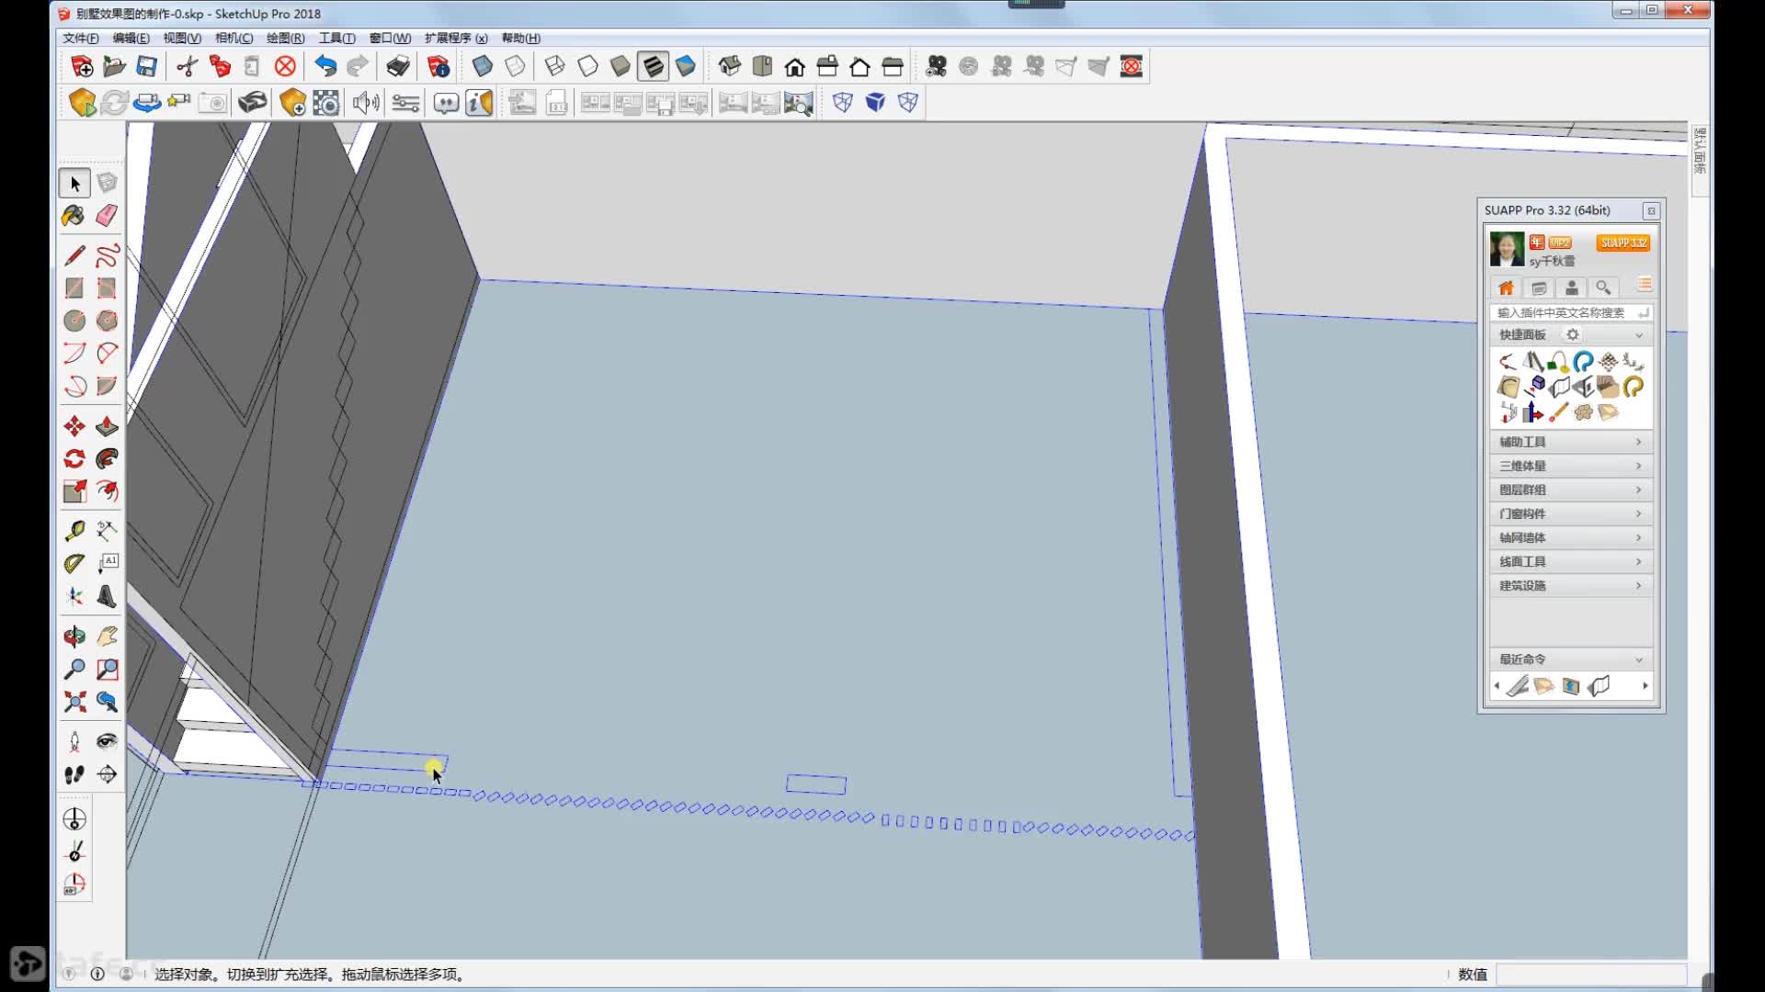Image resolution: width=1765 pixels, height=992 pixels.
Task: Switch to Front house view
Action: [795, 66]
